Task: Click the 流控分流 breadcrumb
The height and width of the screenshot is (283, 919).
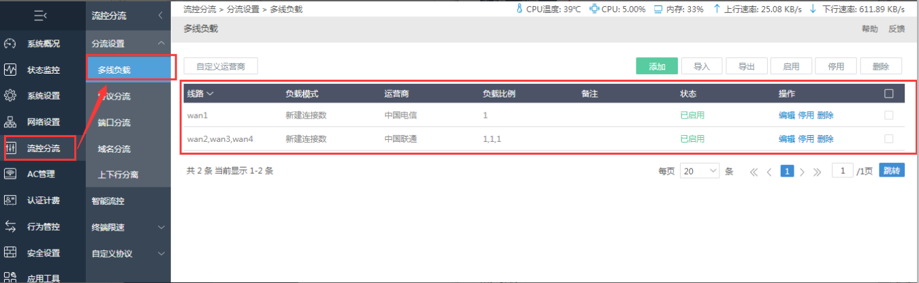Action: [x=200, y=9]
